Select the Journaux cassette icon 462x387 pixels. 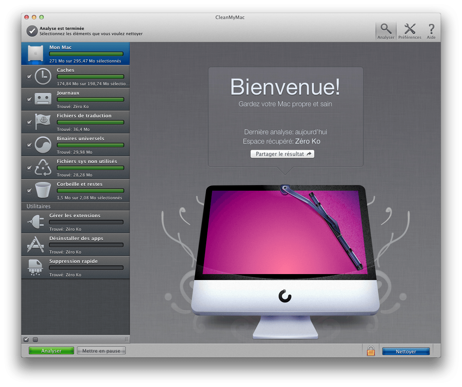43,99
